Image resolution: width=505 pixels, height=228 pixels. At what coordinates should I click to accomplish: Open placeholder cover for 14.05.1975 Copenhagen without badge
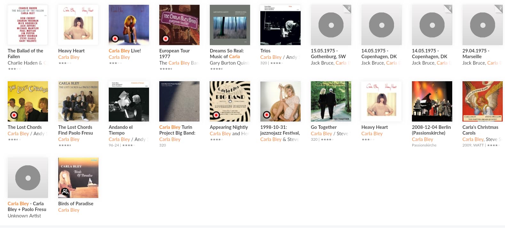(382, 25)
